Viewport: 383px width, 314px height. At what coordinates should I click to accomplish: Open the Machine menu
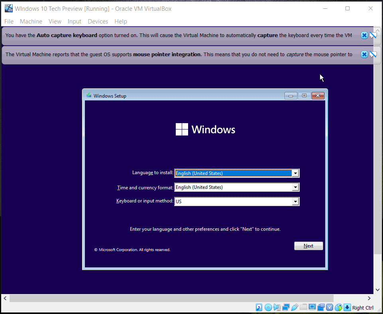tap(31, 22)
